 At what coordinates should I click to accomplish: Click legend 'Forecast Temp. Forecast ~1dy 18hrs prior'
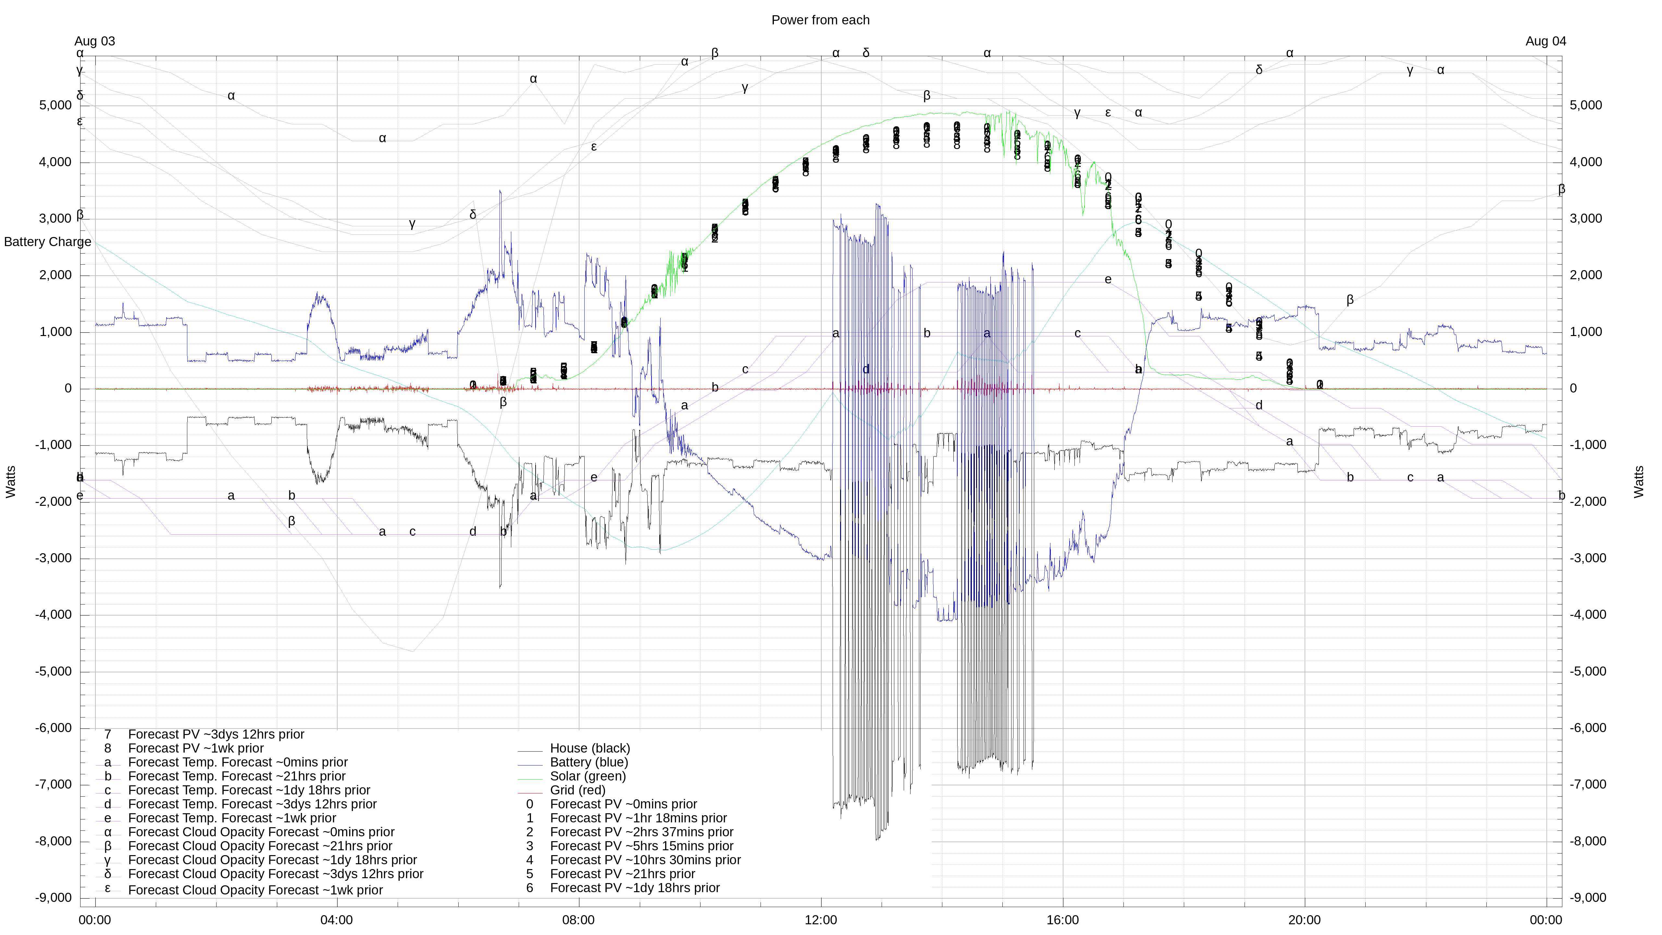tap(249, 791)
